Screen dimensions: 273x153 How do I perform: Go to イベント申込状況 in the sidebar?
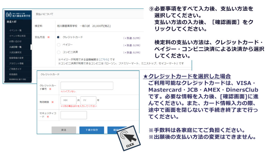pyautogui.click(x=17, y=36)
